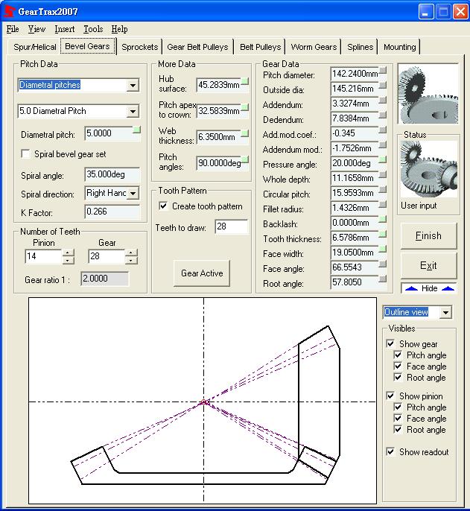Click the Teeth to draw input field

232,226
